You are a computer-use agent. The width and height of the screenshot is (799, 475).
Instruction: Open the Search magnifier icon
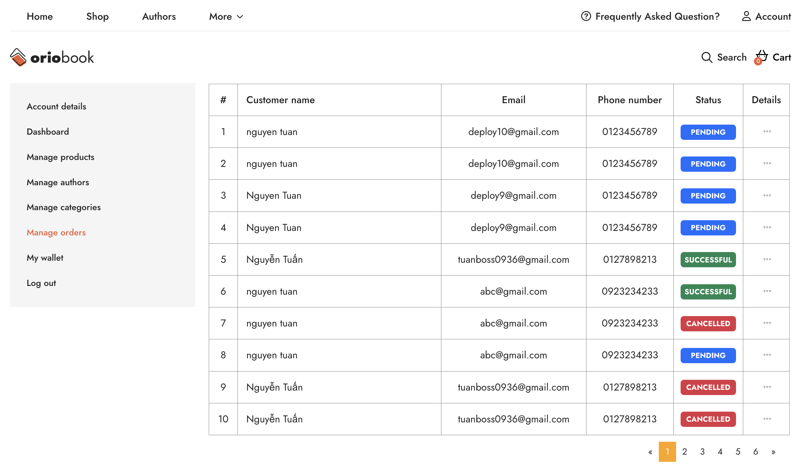(x=707, y=57)
